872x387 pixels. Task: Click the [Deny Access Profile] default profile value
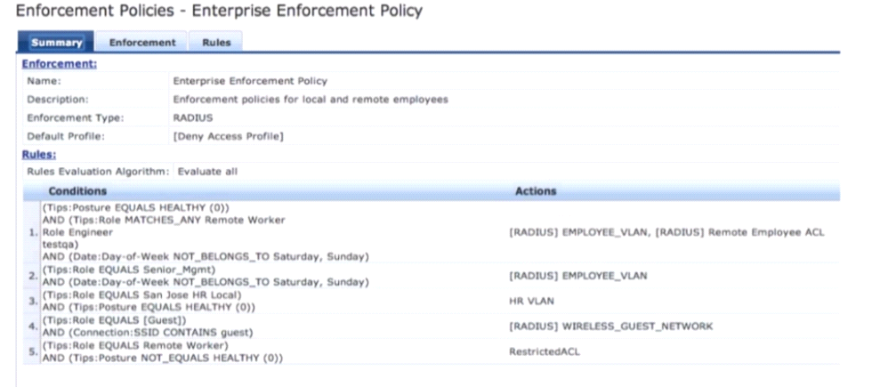coord(228,135)
